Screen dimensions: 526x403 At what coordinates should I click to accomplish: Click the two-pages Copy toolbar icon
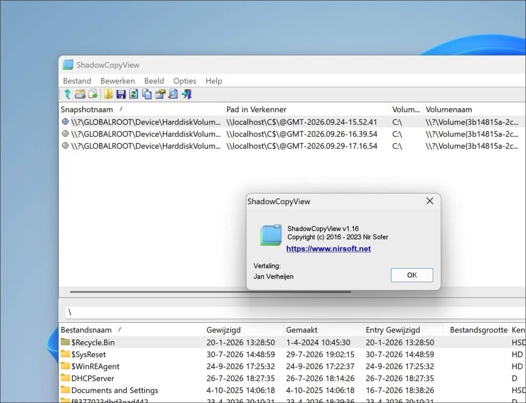click(x=146, y=94)
